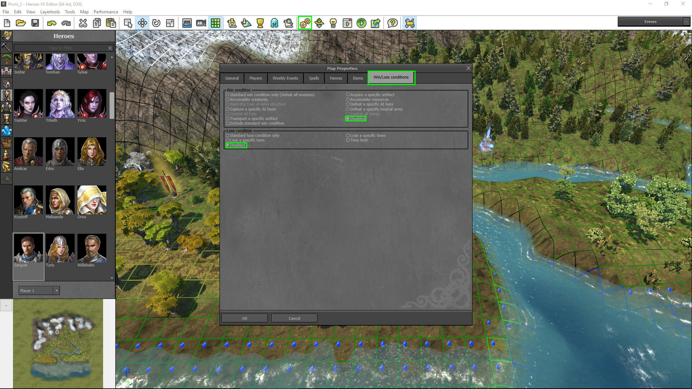
Task: Switch to the Items tab
Action: (358, 78)
